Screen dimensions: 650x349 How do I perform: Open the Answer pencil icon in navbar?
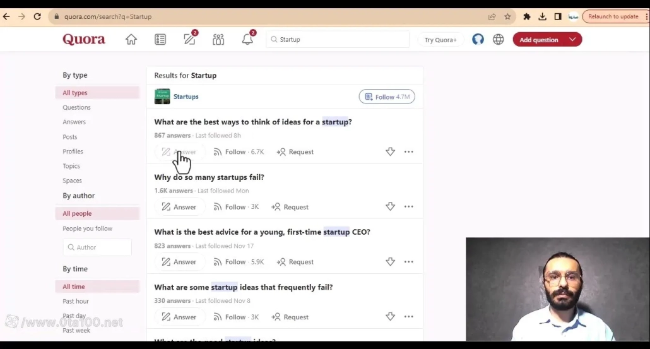coord(189,40)
